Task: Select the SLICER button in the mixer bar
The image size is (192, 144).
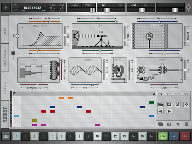Action: click(x=74, y=5)
